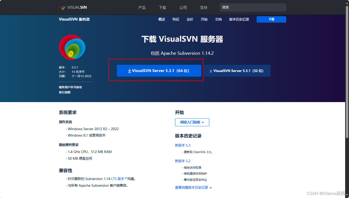Click the text 与所有 Apache Subversion 客户端兼容
This screenshot has width=349, height=198.
pos(98,185)
